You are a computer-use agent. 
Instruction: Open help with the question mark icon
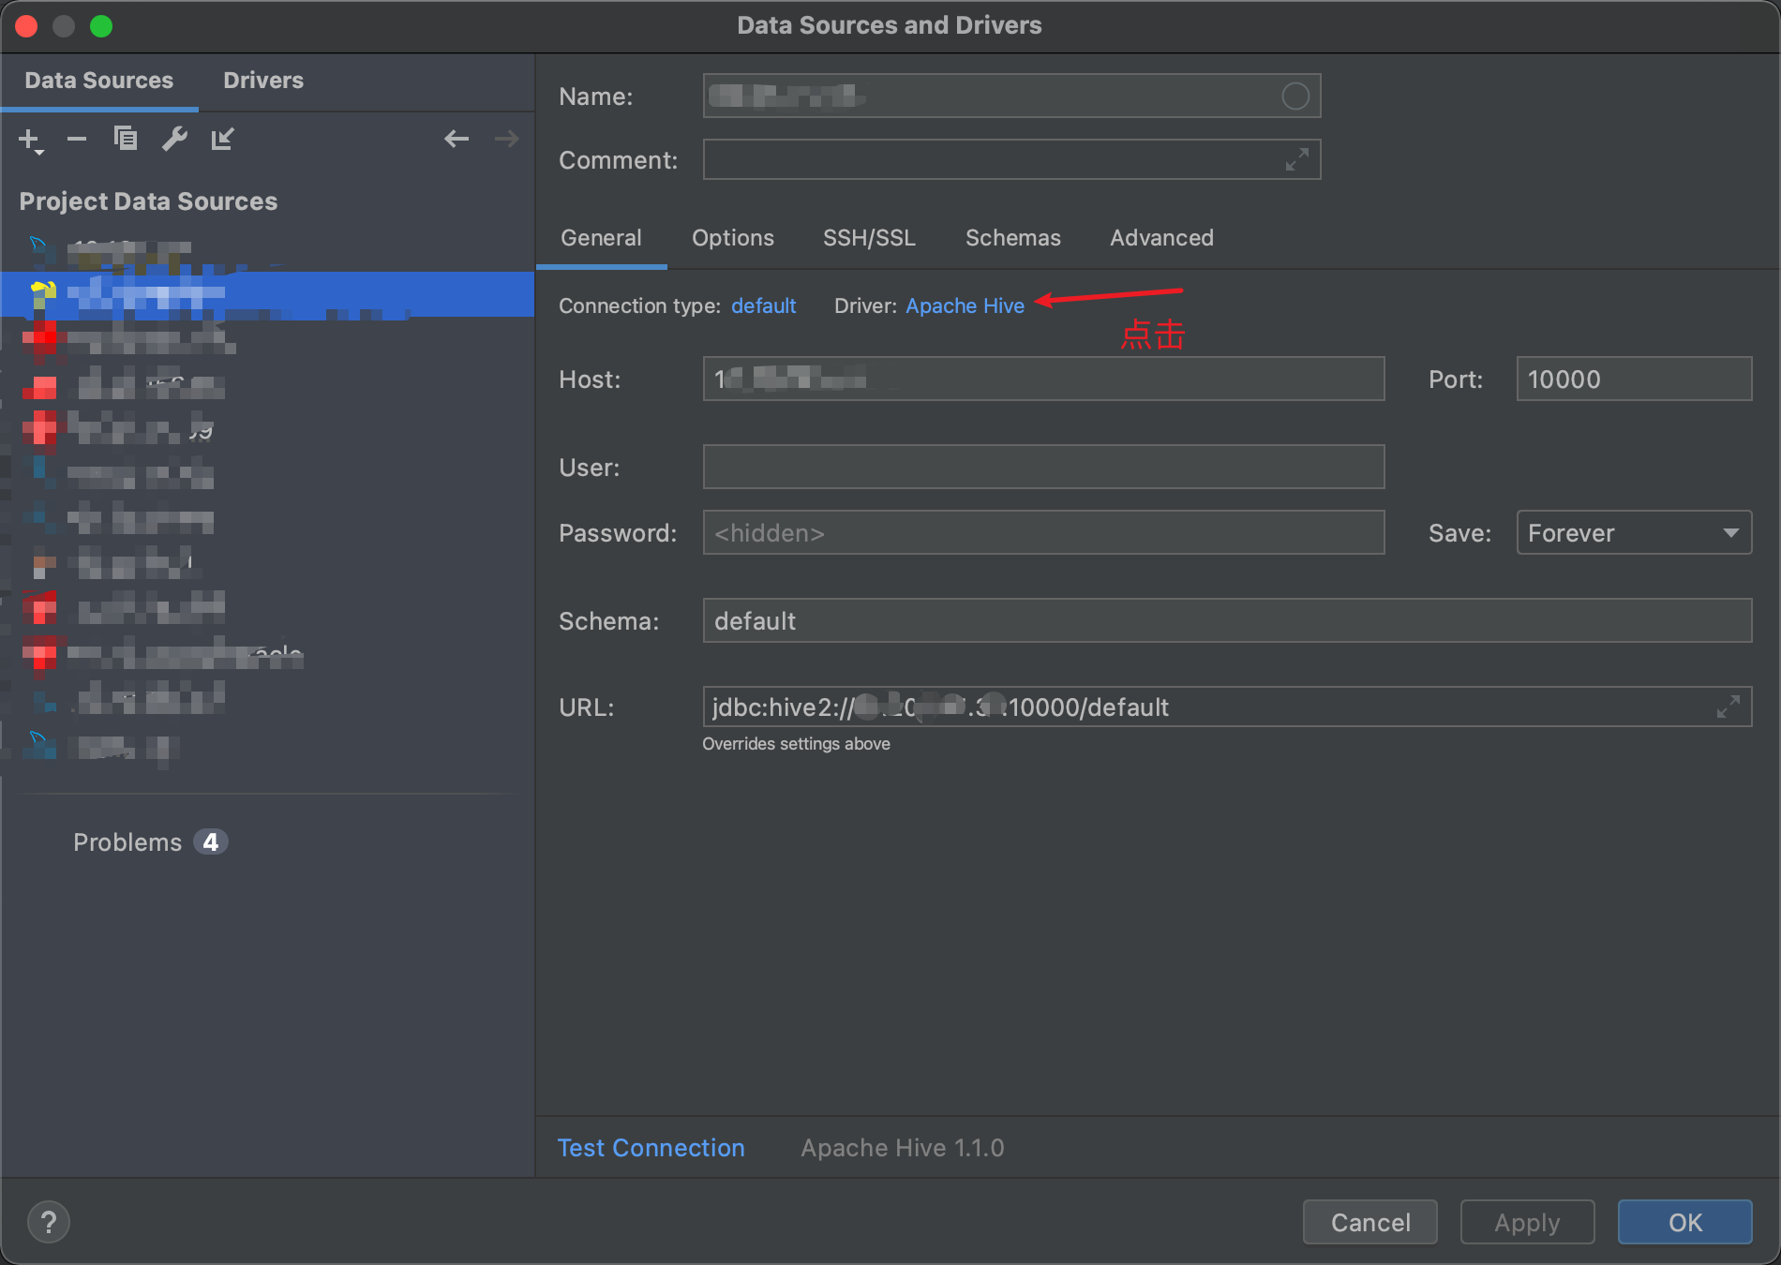pyautogui.click(x=49, y=1221)
